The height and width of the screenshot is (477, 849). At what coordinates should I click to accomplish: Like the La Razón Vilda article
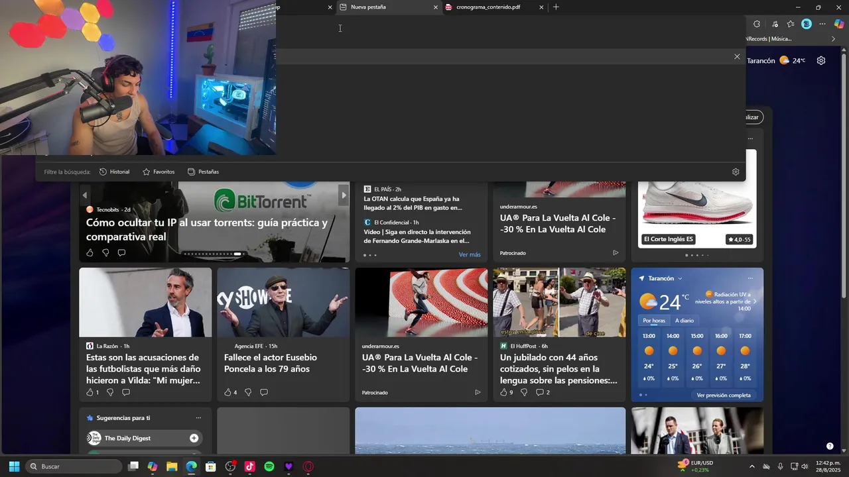pos(90,392)
